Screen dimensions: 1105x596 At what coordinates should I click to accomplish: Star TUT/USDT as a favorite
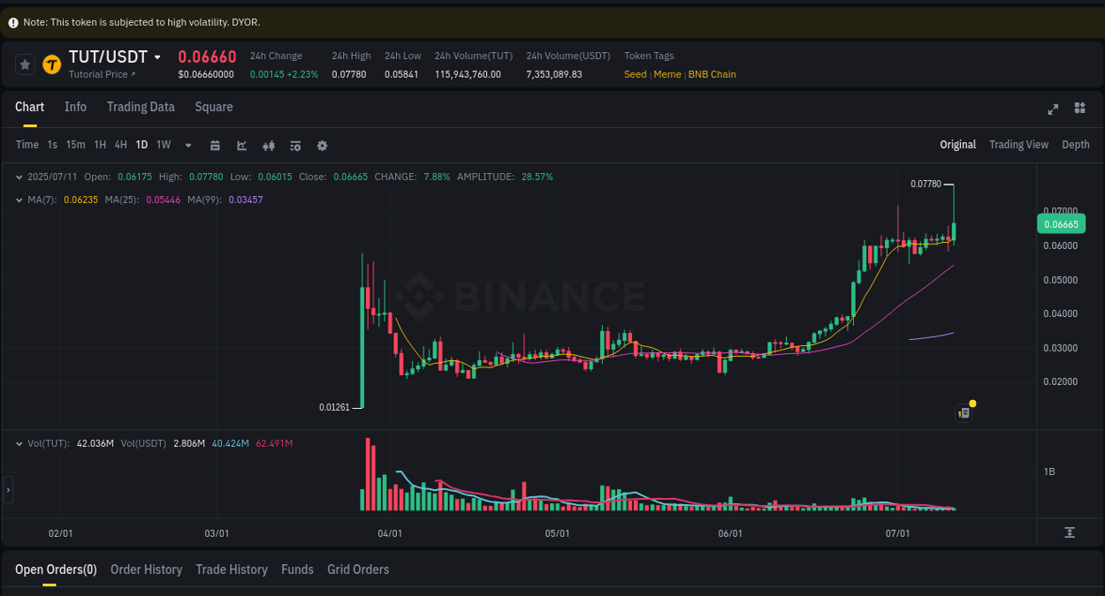(25, 64)
